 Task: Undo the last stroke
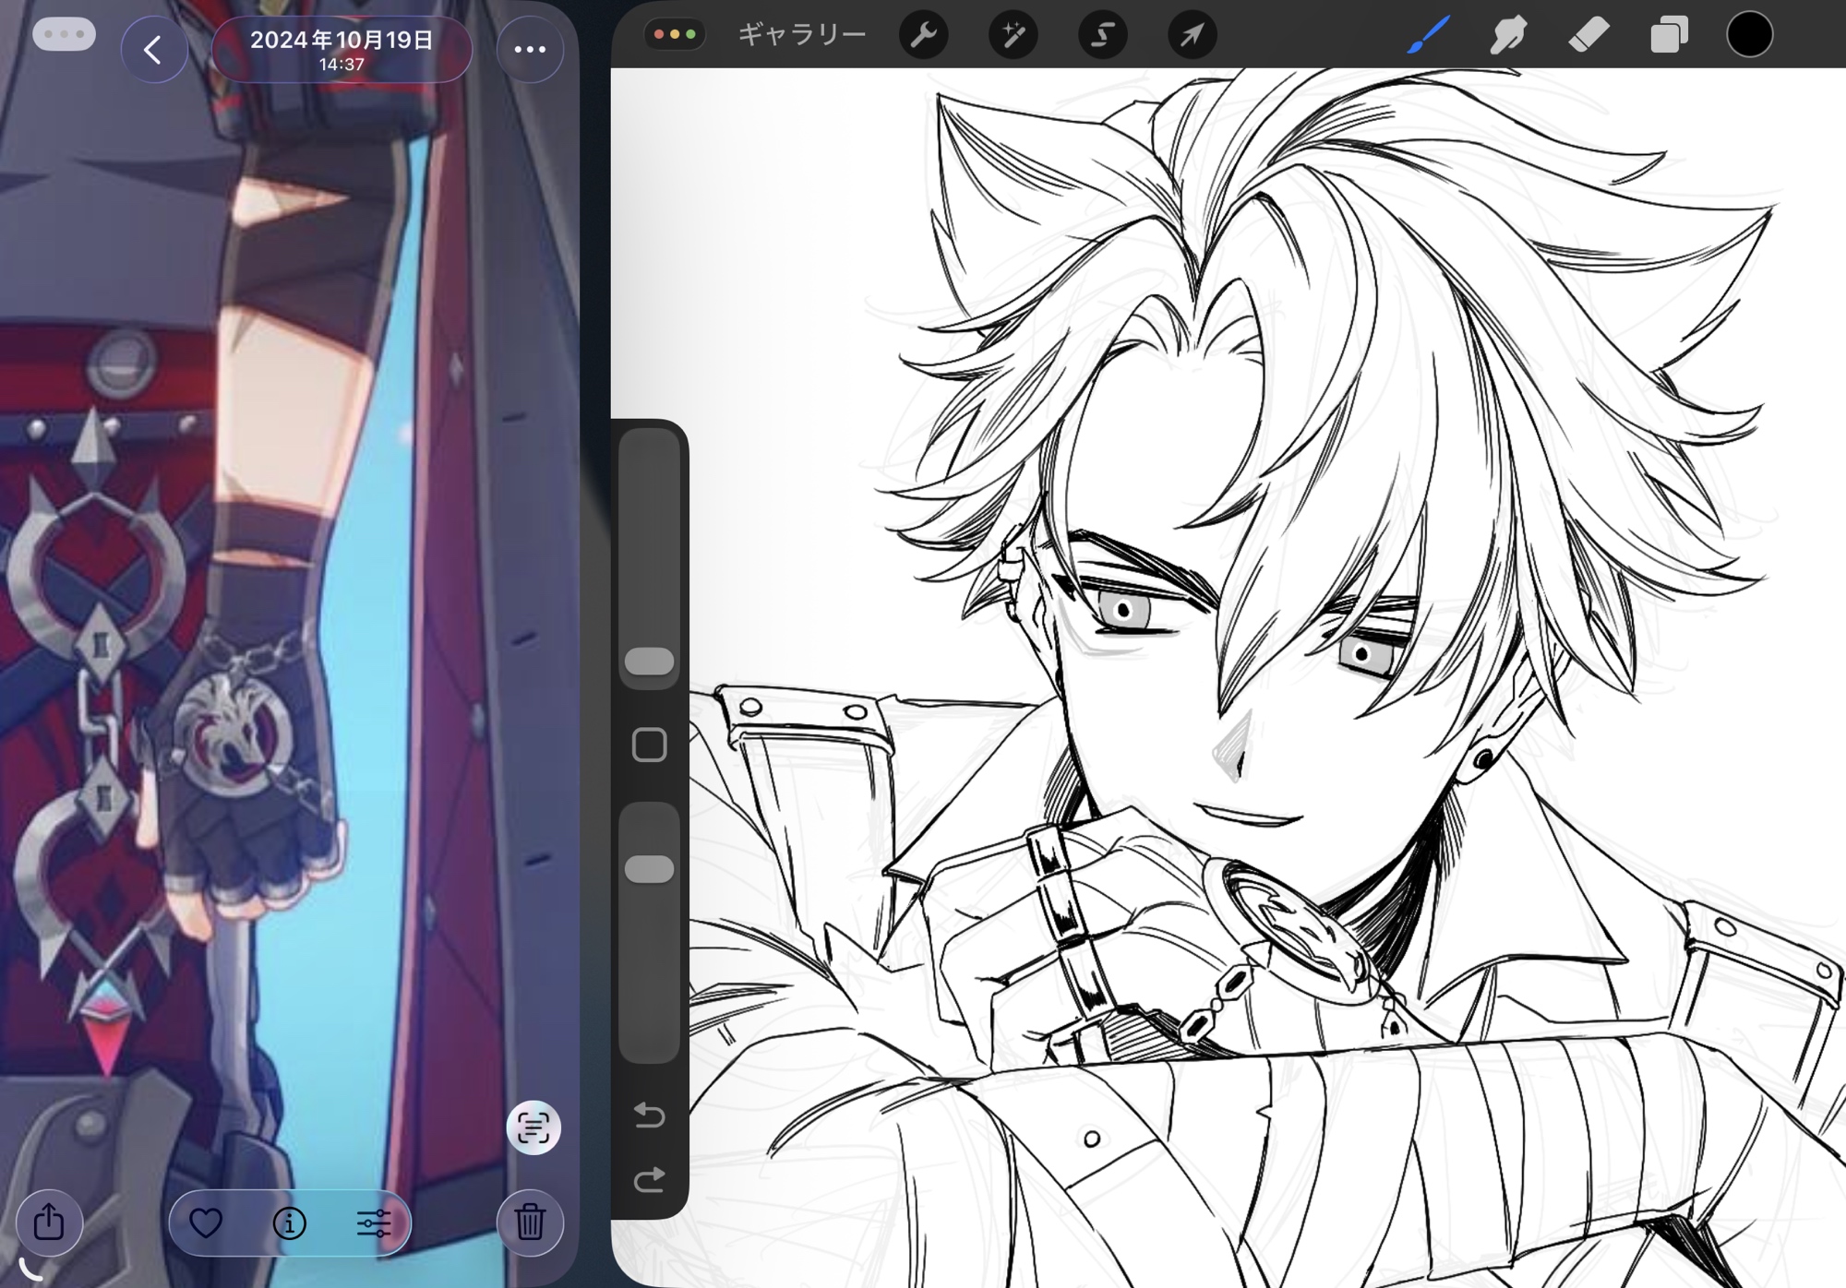pos(649,1115)
